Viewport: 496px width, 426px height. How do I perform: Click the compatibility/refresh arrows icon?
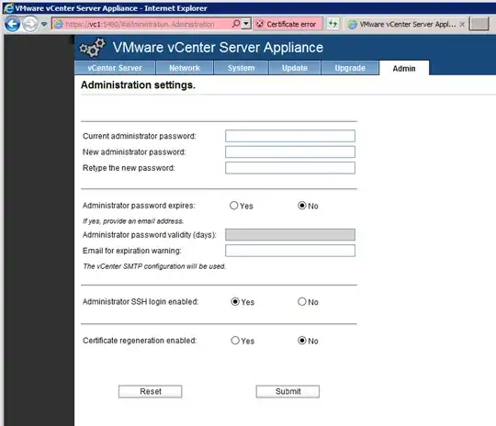click(333, 24)
